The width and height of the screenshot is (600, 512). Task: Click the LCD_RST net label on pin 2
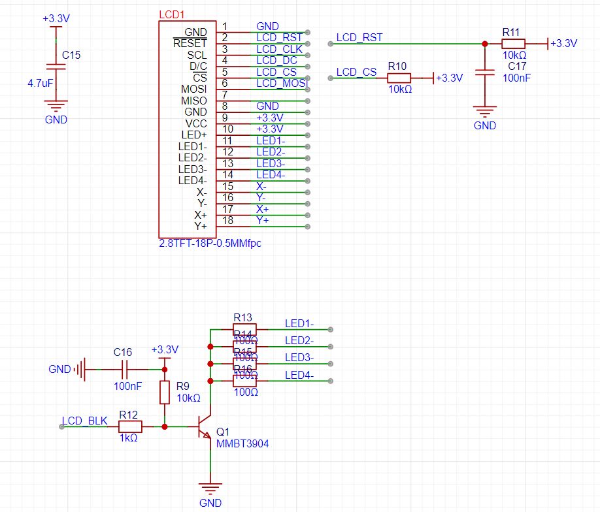279,37
